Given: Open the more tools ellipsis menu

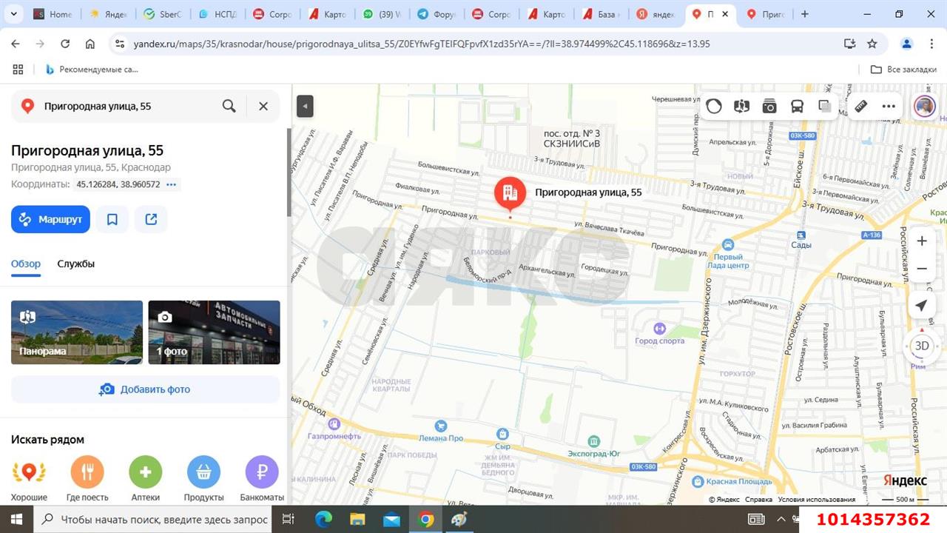Looking at the screenshot, I should 889,106.
